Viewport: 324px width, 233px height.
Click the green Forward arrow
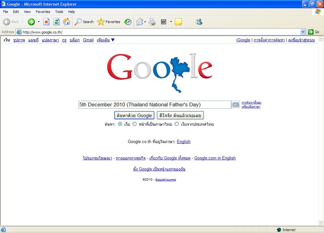pyautogui.click(x=31, y=22)
